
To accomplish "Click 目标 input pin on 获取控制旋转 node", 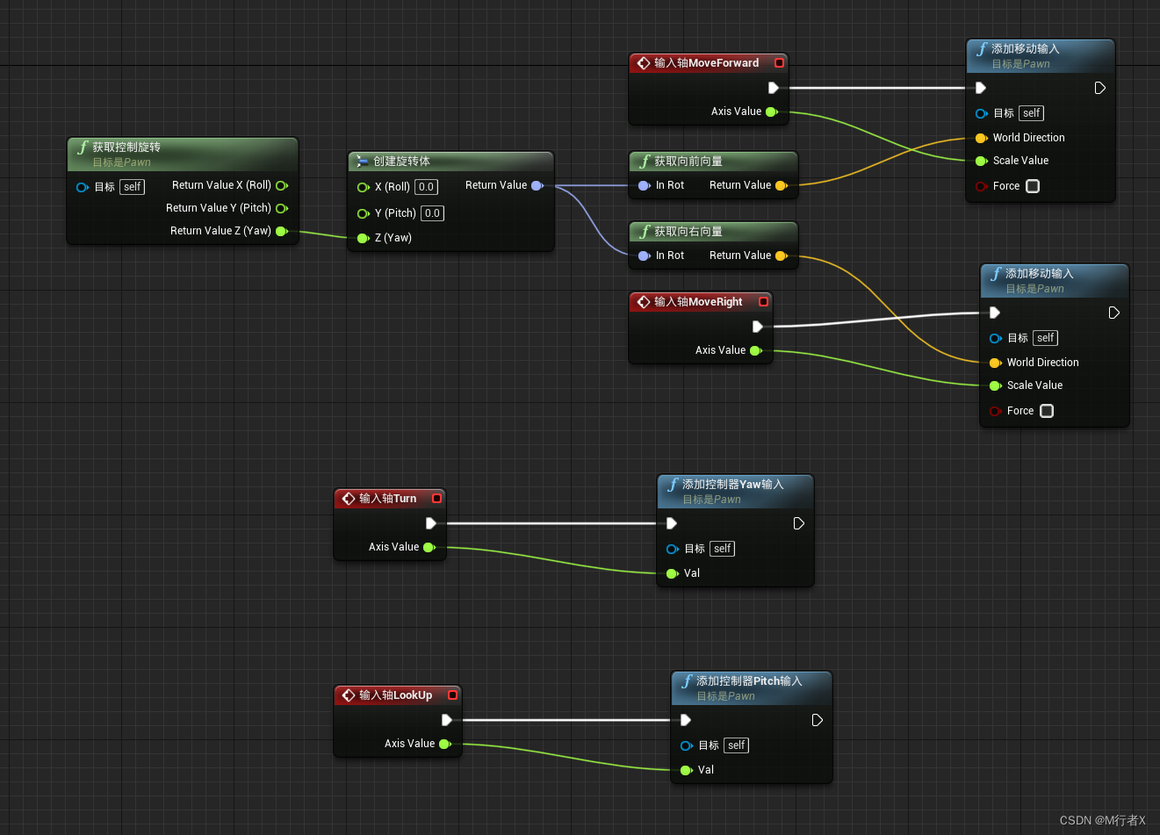I will click(83, 187).
